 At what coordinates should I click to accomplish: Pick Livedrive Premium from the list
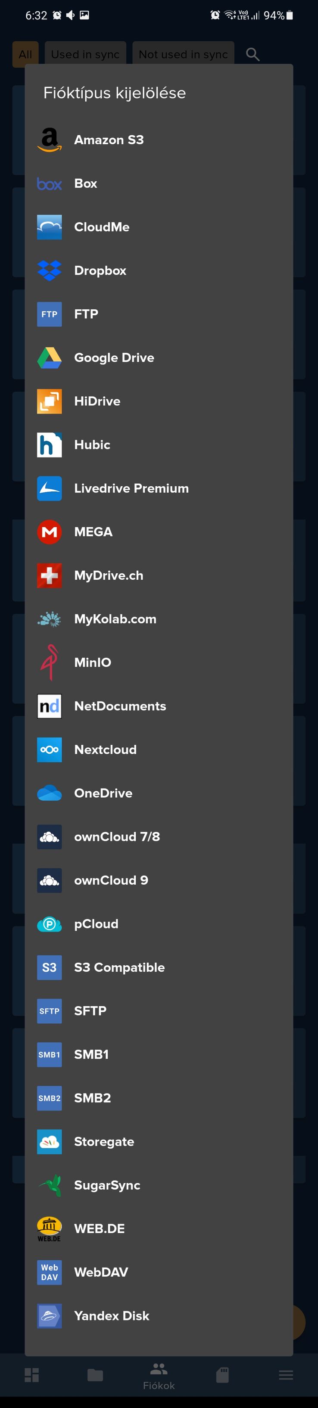(159, 488)
